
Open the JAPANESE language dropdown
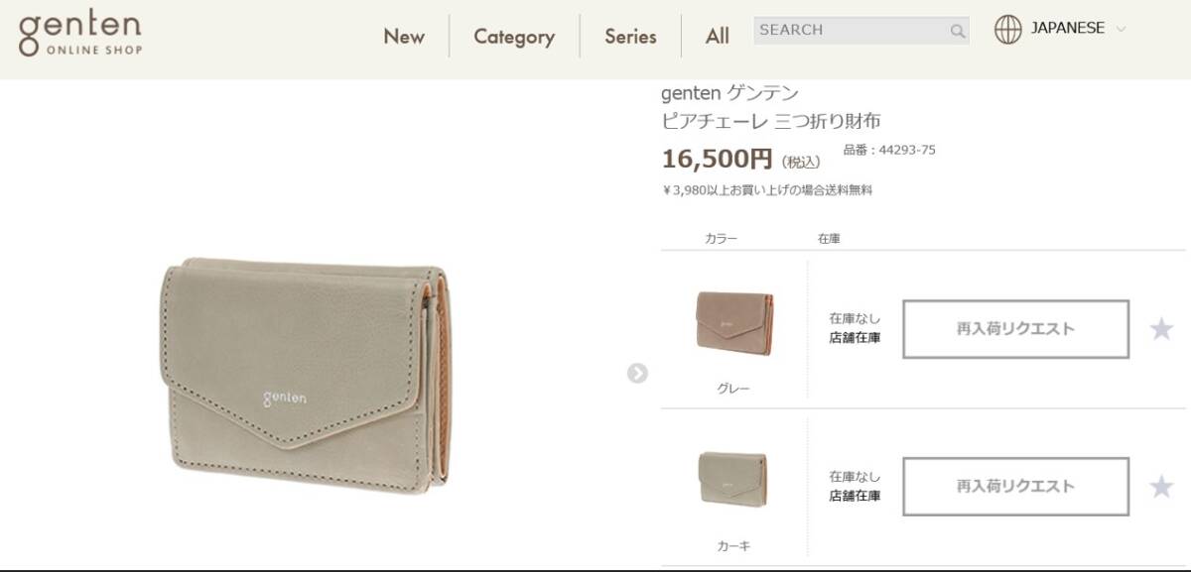point(1068,29)
